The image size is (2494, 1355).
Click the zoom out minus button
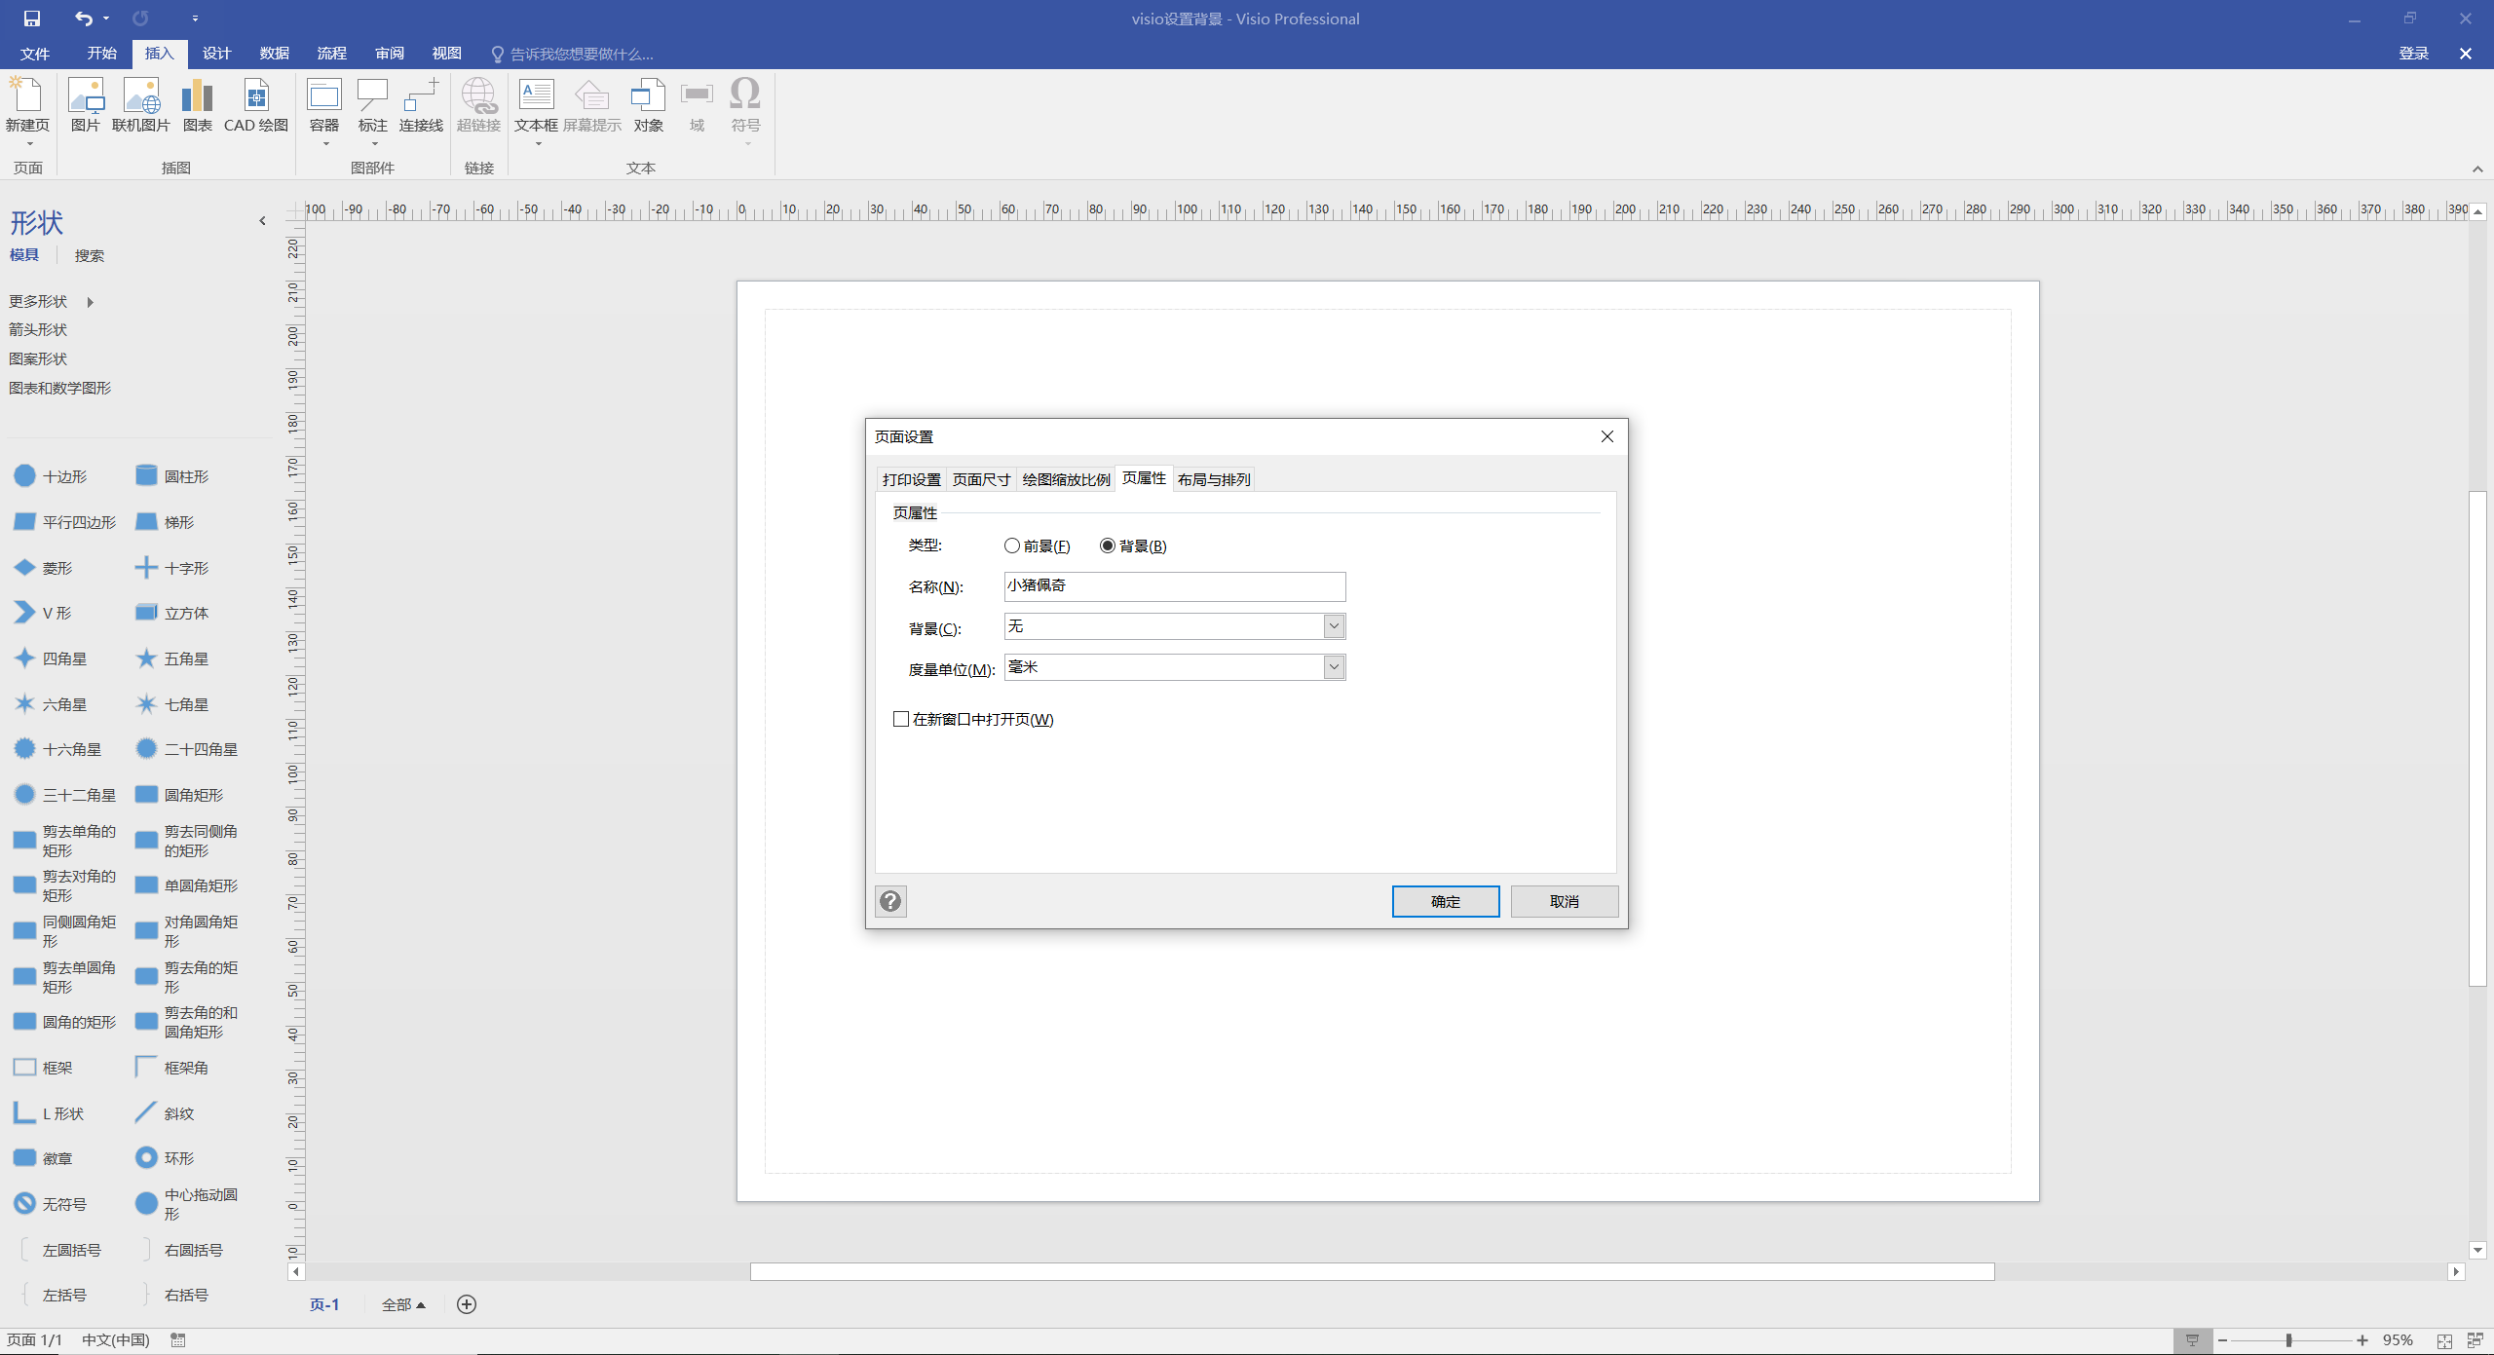pyautogui.click(x=2222, y=1340)
